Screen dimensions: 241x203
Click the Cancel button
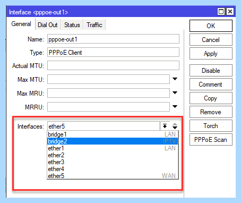tap(211, 40)
